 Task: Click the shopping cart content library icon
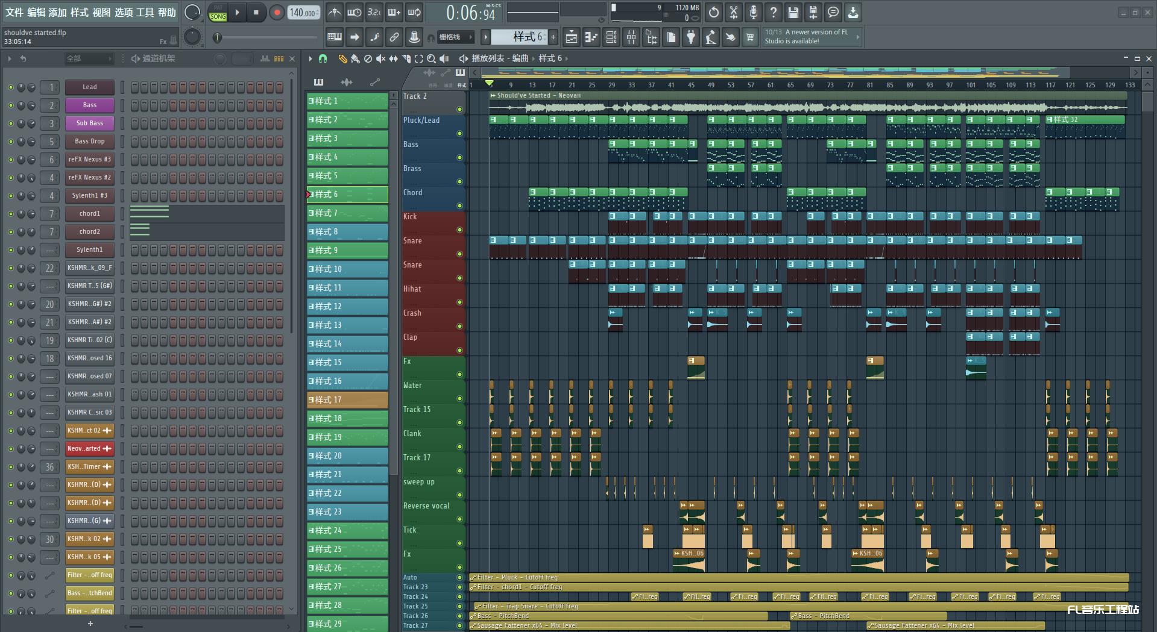click(x=750, y=37)
